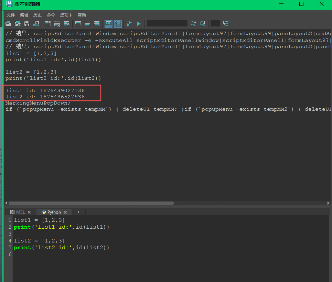Open the 历史 menu
This screenshot has height=282, width=332.
37,15
